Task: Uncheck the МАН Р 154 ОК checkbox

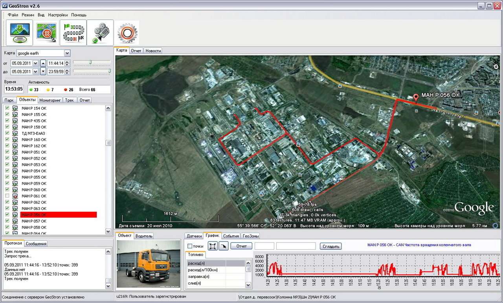Action: [7, 108]
